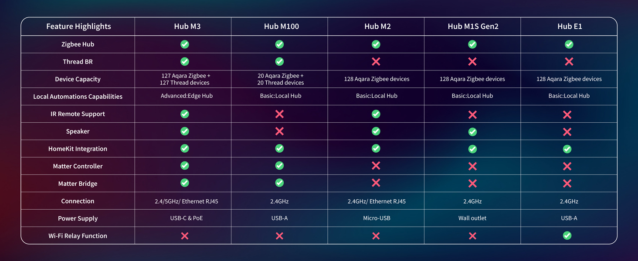Click Hub M2 Matter Bridge red cross

(x=376, y=183)
